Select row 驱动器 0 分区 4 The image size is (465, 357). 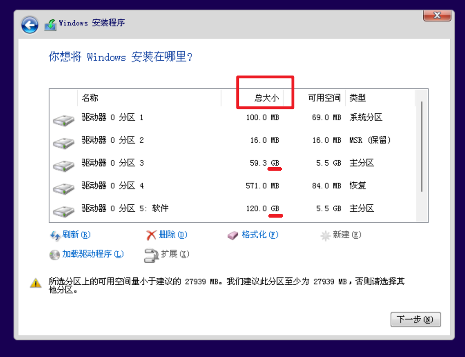232,186
